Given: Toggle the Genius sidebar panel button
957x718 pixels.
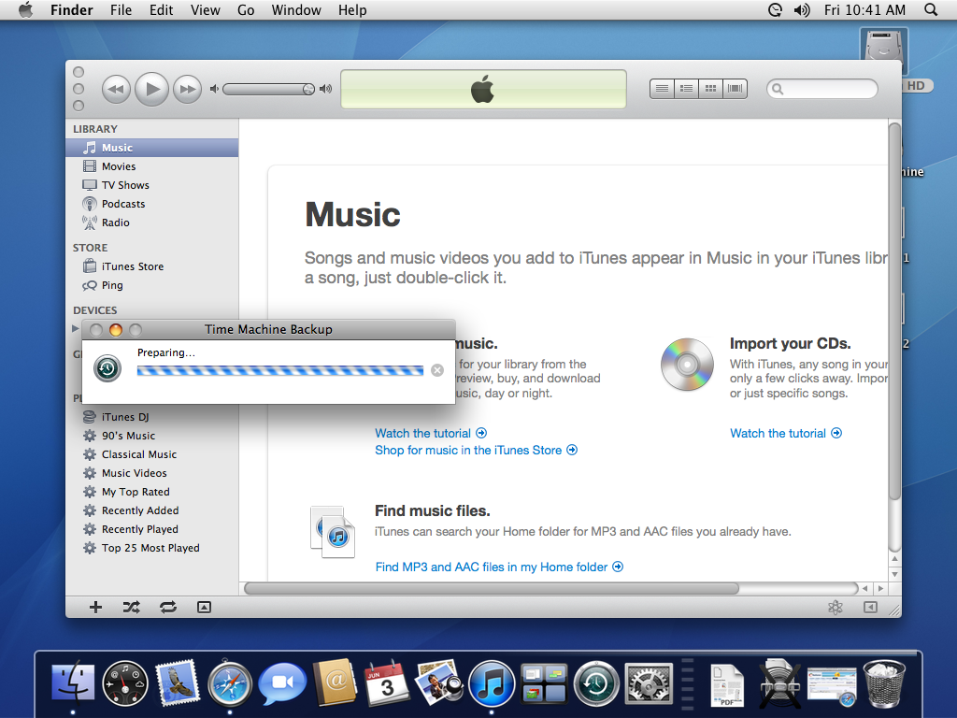Looking at the screenshot, I should 870,607.
